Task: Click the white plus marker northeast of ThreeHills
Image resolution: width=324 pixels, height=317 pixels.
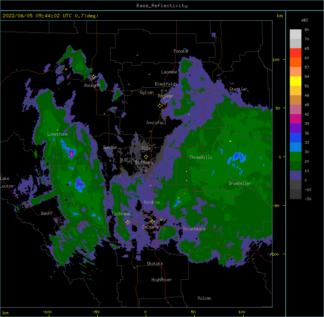Action: click(230, 141)
